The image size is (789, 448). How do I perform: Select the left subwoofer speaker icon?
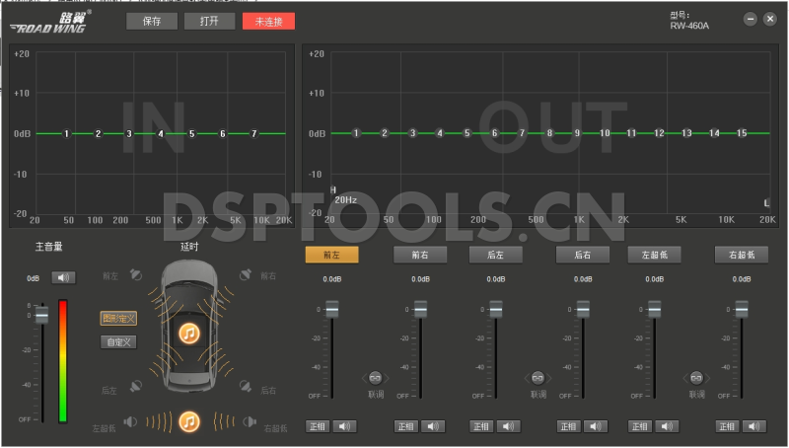click(x=131, y=422)
